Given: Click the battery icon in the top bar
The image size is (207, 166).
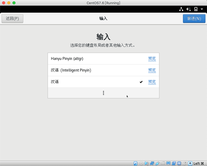Looking at the screenshot, I should pyautogui.click(x=196, y=9).
